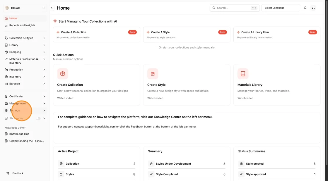
Task: Click the Understanding the Fashio... document icon
Action: pos(6,141)
